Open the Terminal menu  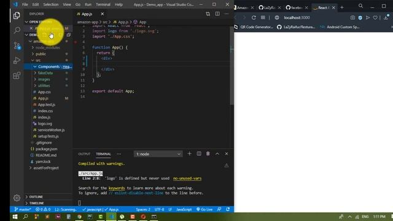click(x=103, y=4)
